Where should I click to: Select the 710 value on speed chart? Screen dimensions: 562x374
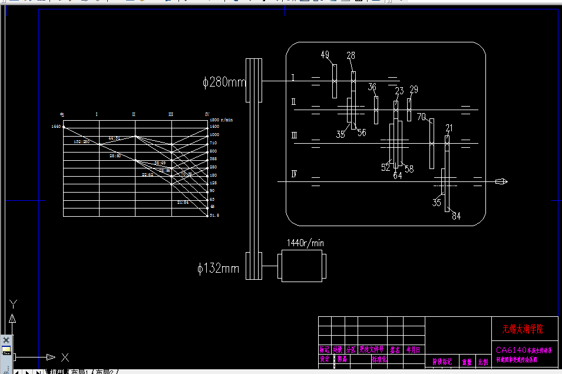(x=213, y=143)
